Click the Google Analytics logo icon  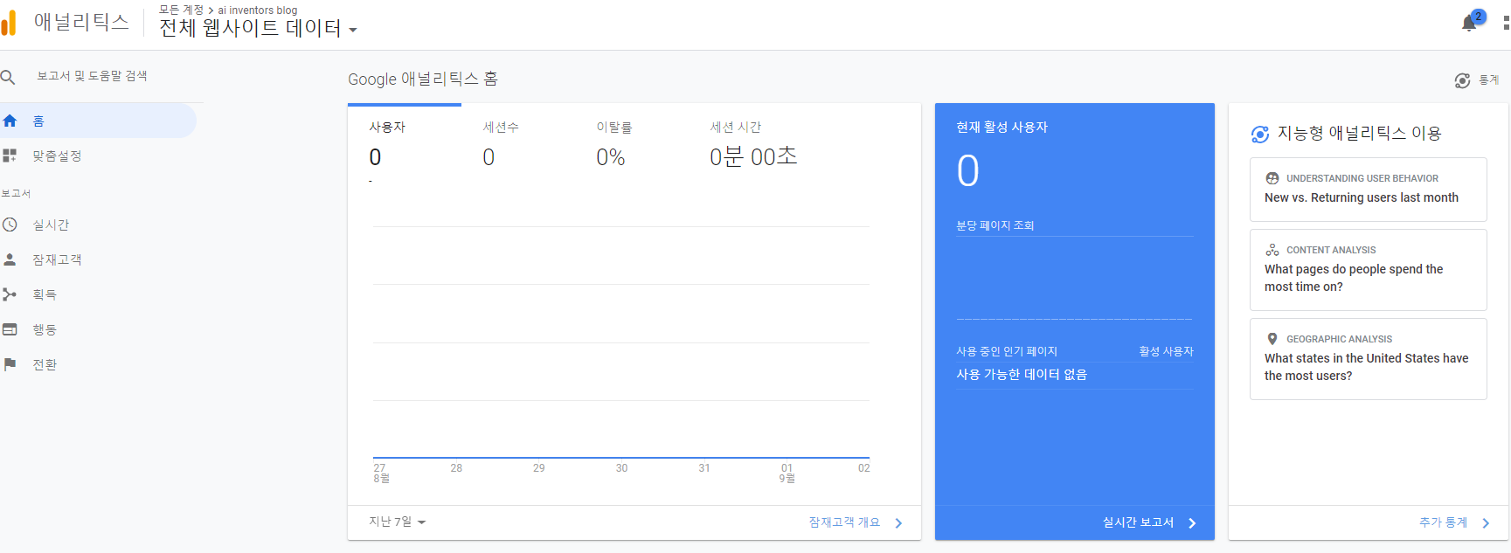click(9, 24)
